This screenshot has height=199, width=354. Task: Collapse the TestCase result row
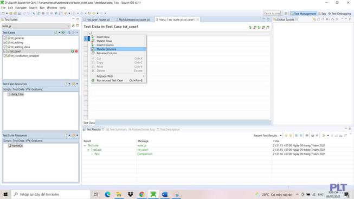[x=88, y=150]
